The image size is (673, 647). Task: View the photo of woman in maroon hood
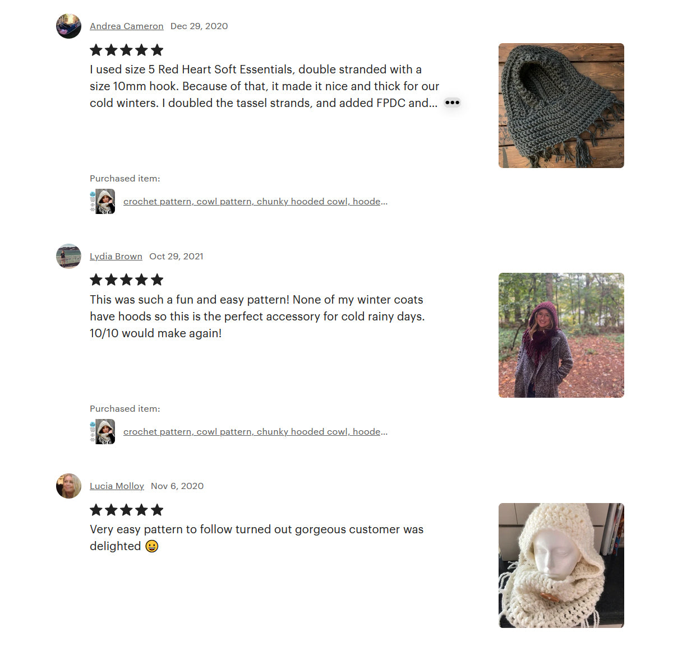561,335
